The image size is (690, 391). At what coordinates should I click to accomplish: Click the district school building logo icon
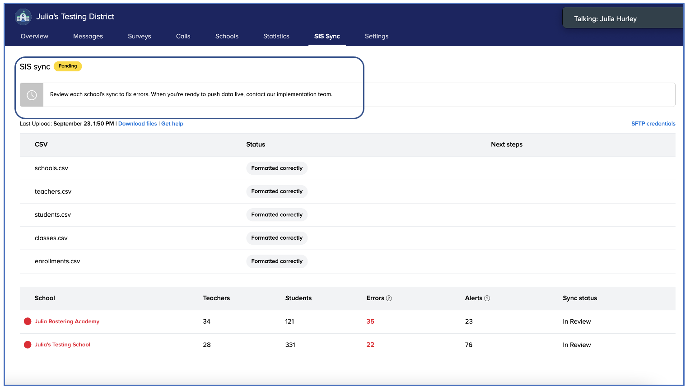(x=23, y=17)
